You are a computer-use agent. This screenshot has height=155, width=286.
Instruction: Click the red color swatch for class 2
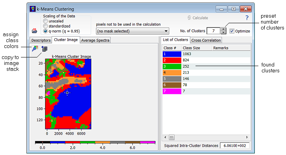pos(172,60)
